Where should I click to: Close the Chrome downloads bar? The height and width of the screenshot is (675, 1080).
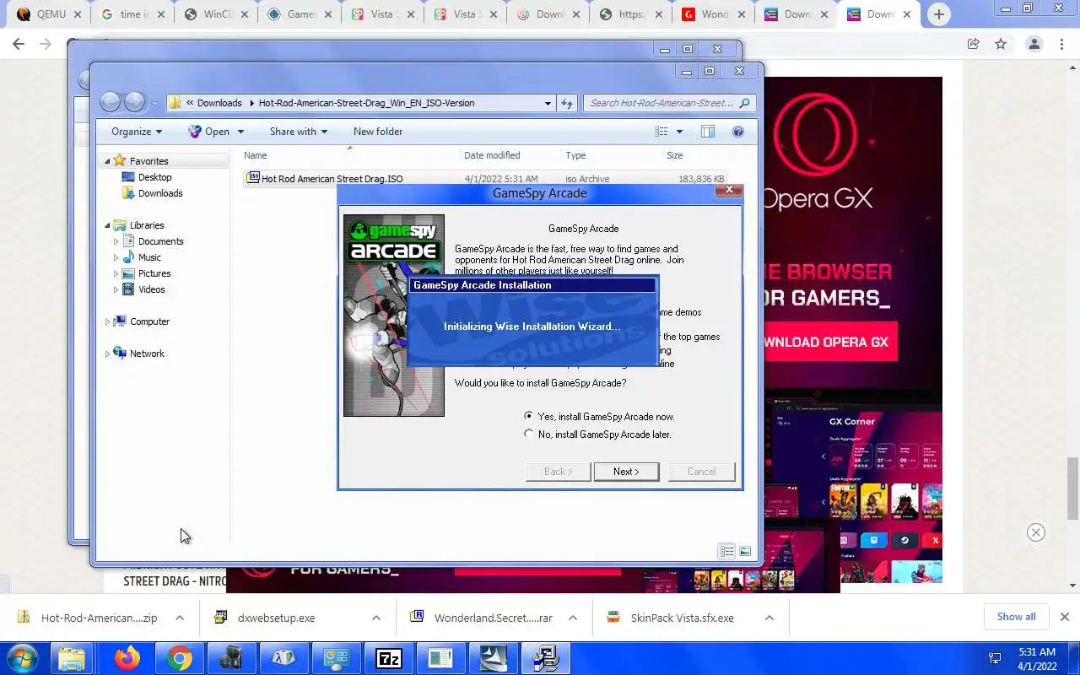1065,617
